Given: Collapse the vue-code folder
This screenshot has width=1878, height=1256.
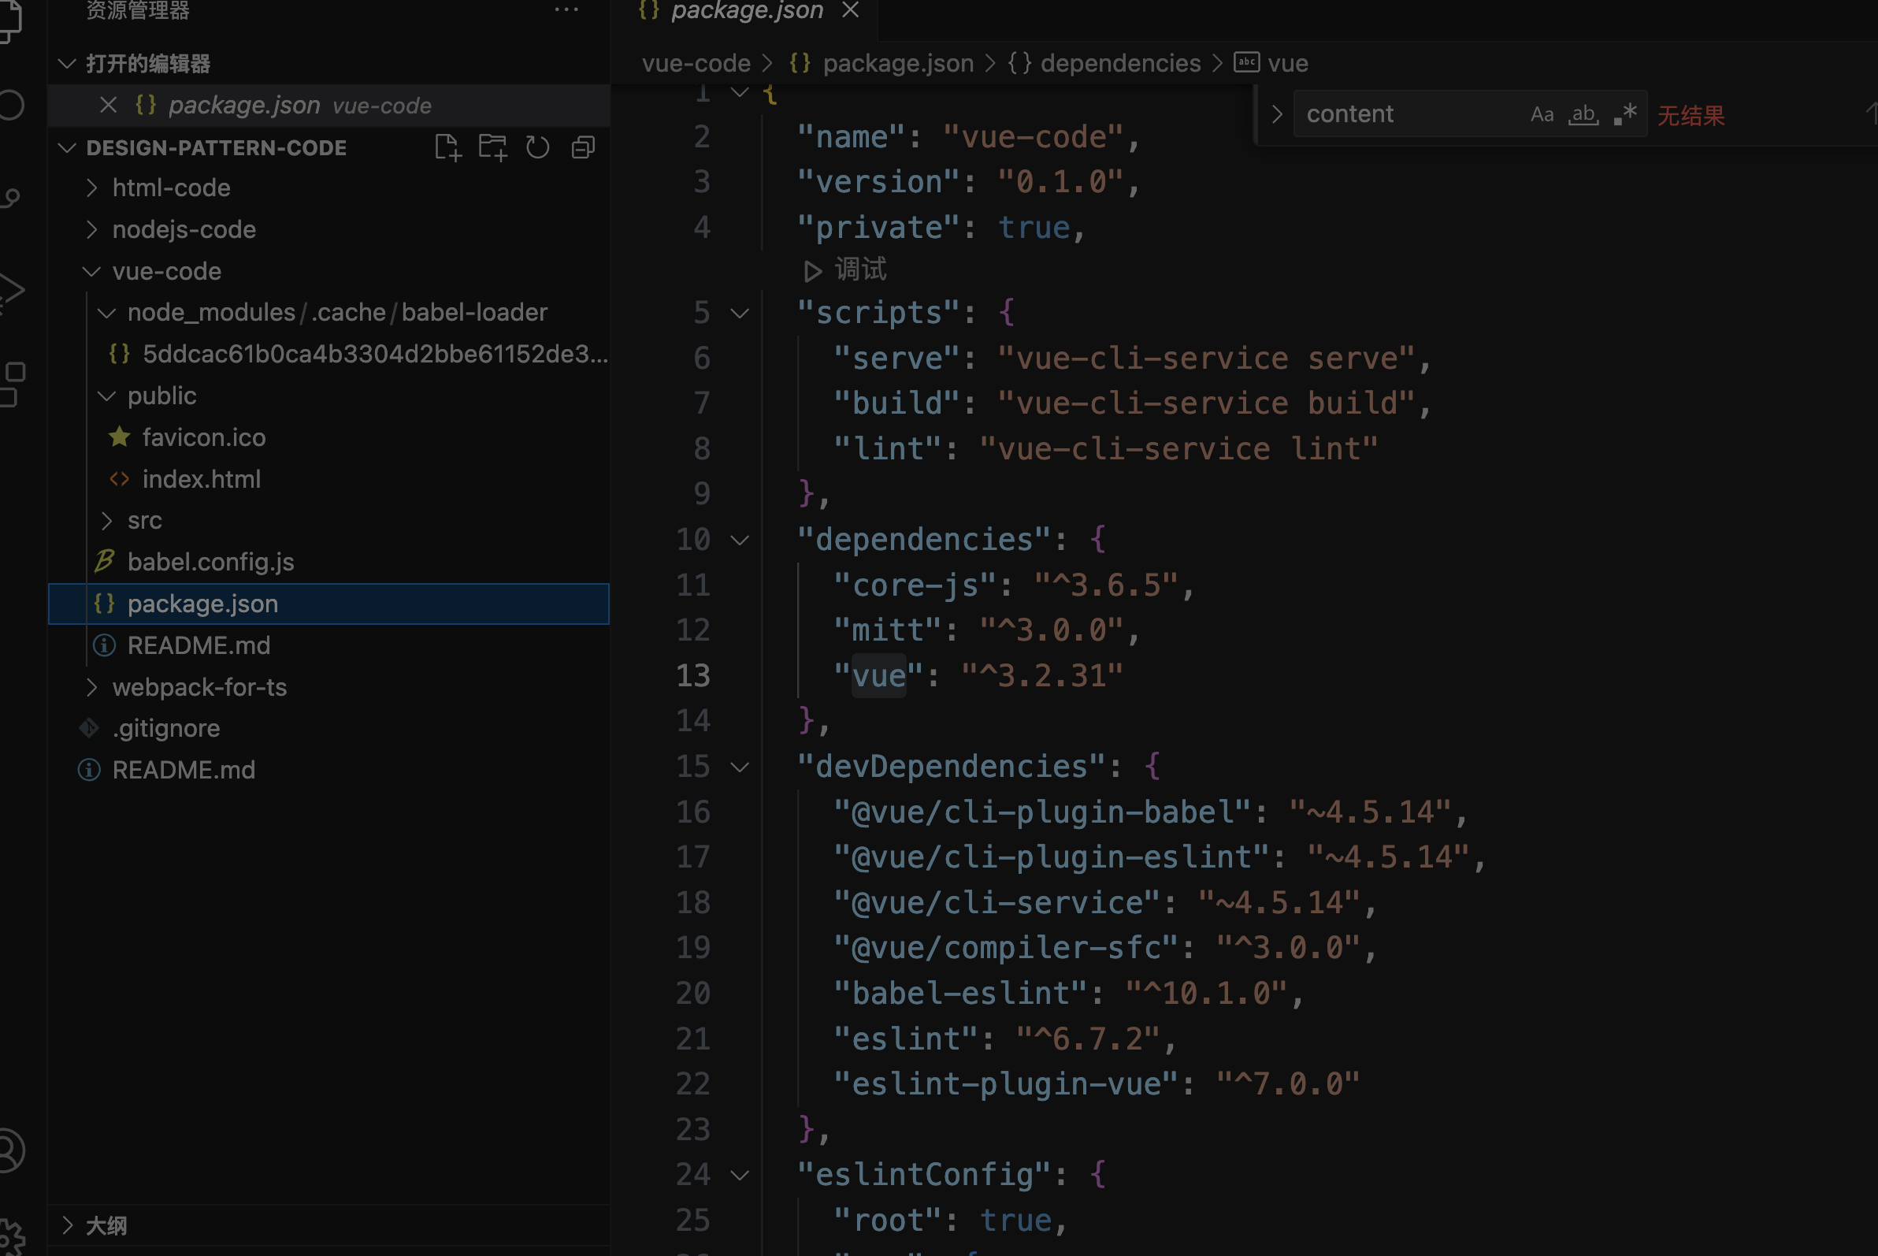Looking at the screenshot, I should pyautogui.click(x=92, y=272).
